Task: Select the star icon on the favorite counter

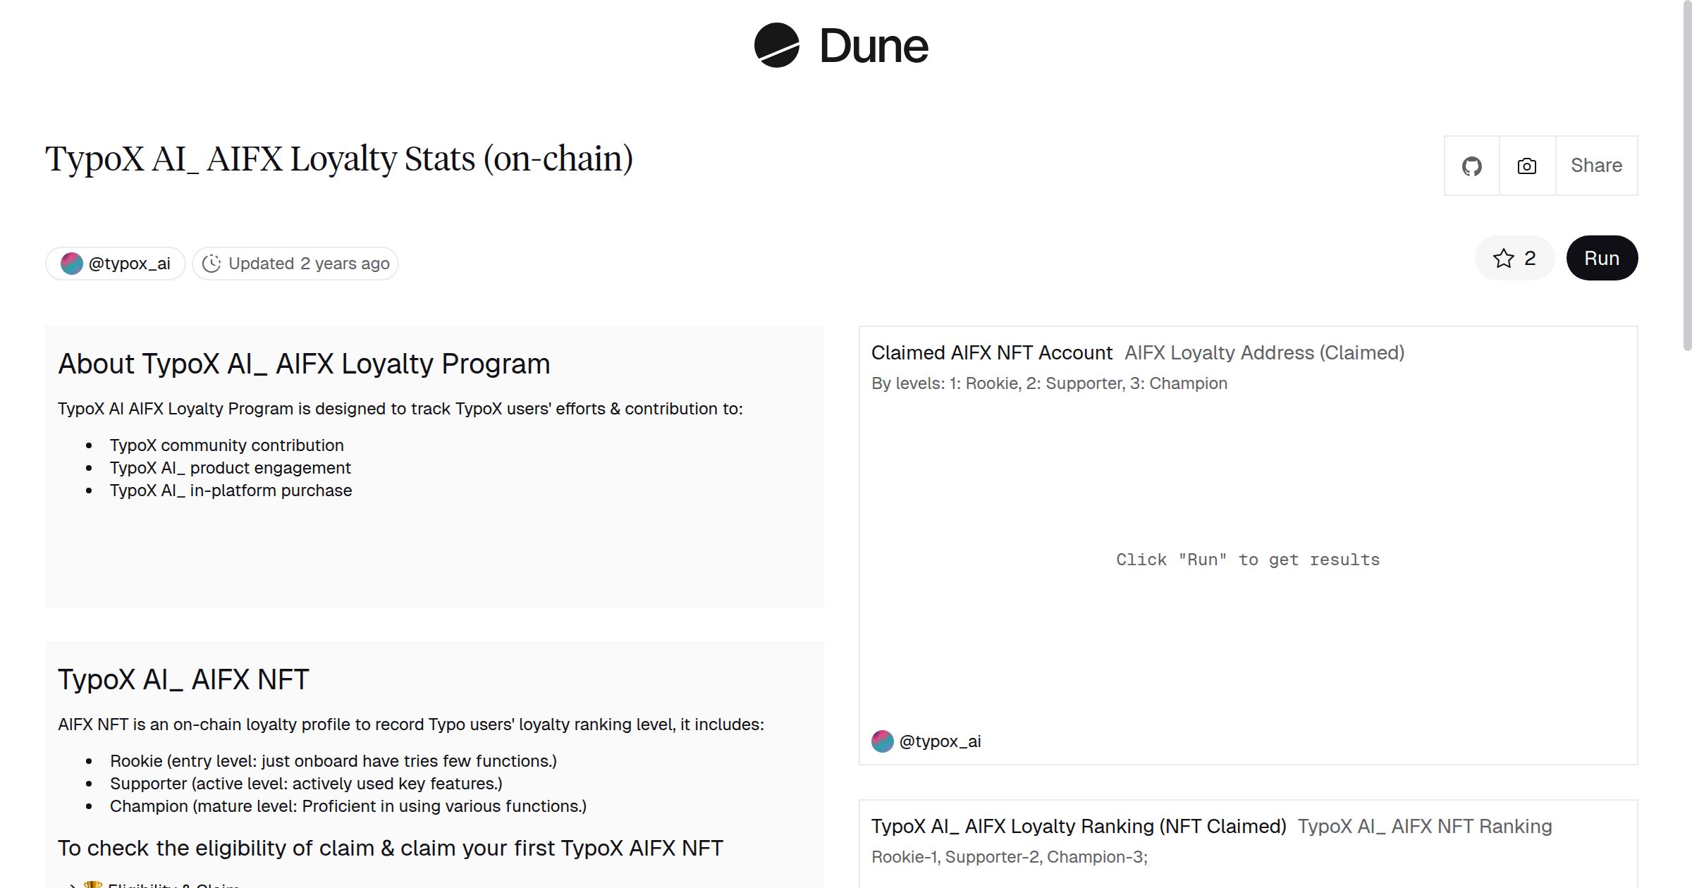Action: coord(1505,258)
